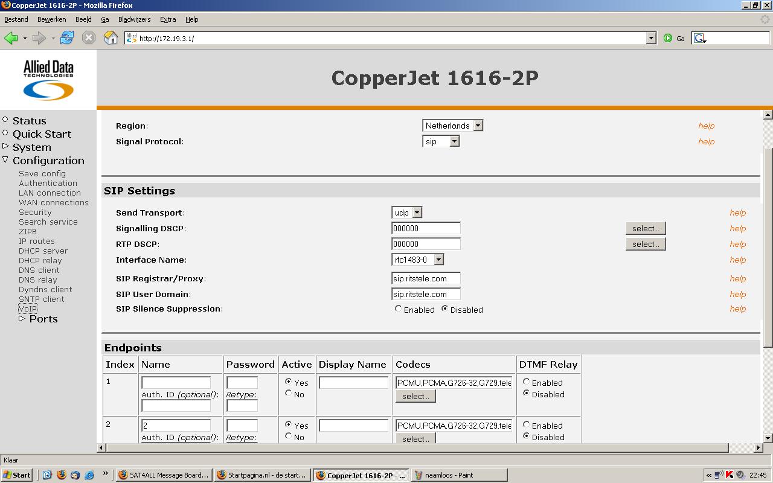Screen dimensions: 773x483
Task: Click the first quick launch icon next to Start
Action: click(x=47, y=475)
